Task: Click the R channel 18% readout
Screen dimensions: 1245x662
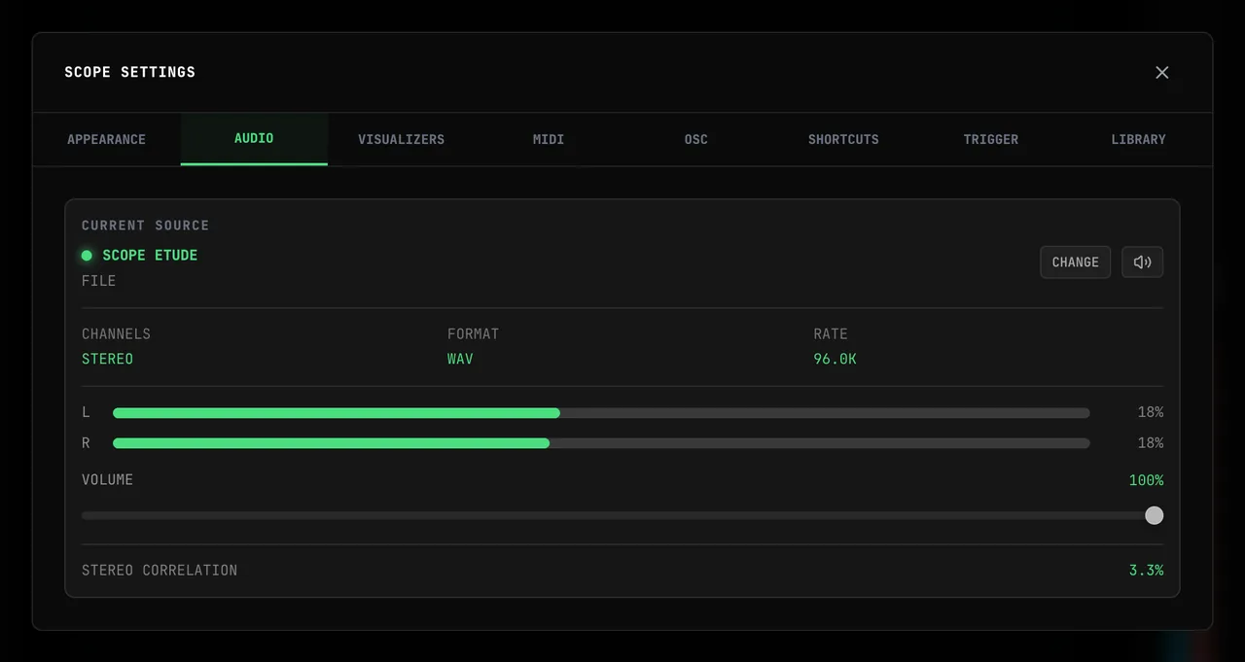Action: pos(1151,443)
